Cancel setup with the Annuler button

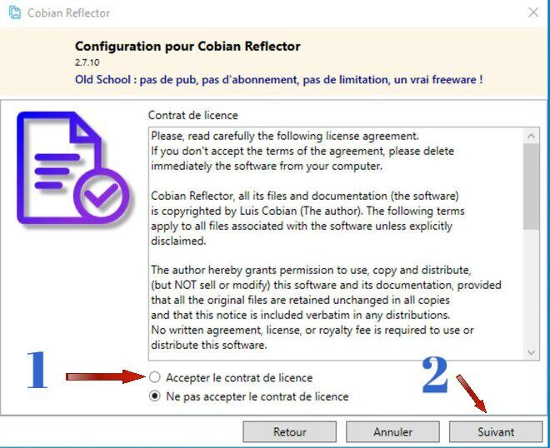pos(392,432)
